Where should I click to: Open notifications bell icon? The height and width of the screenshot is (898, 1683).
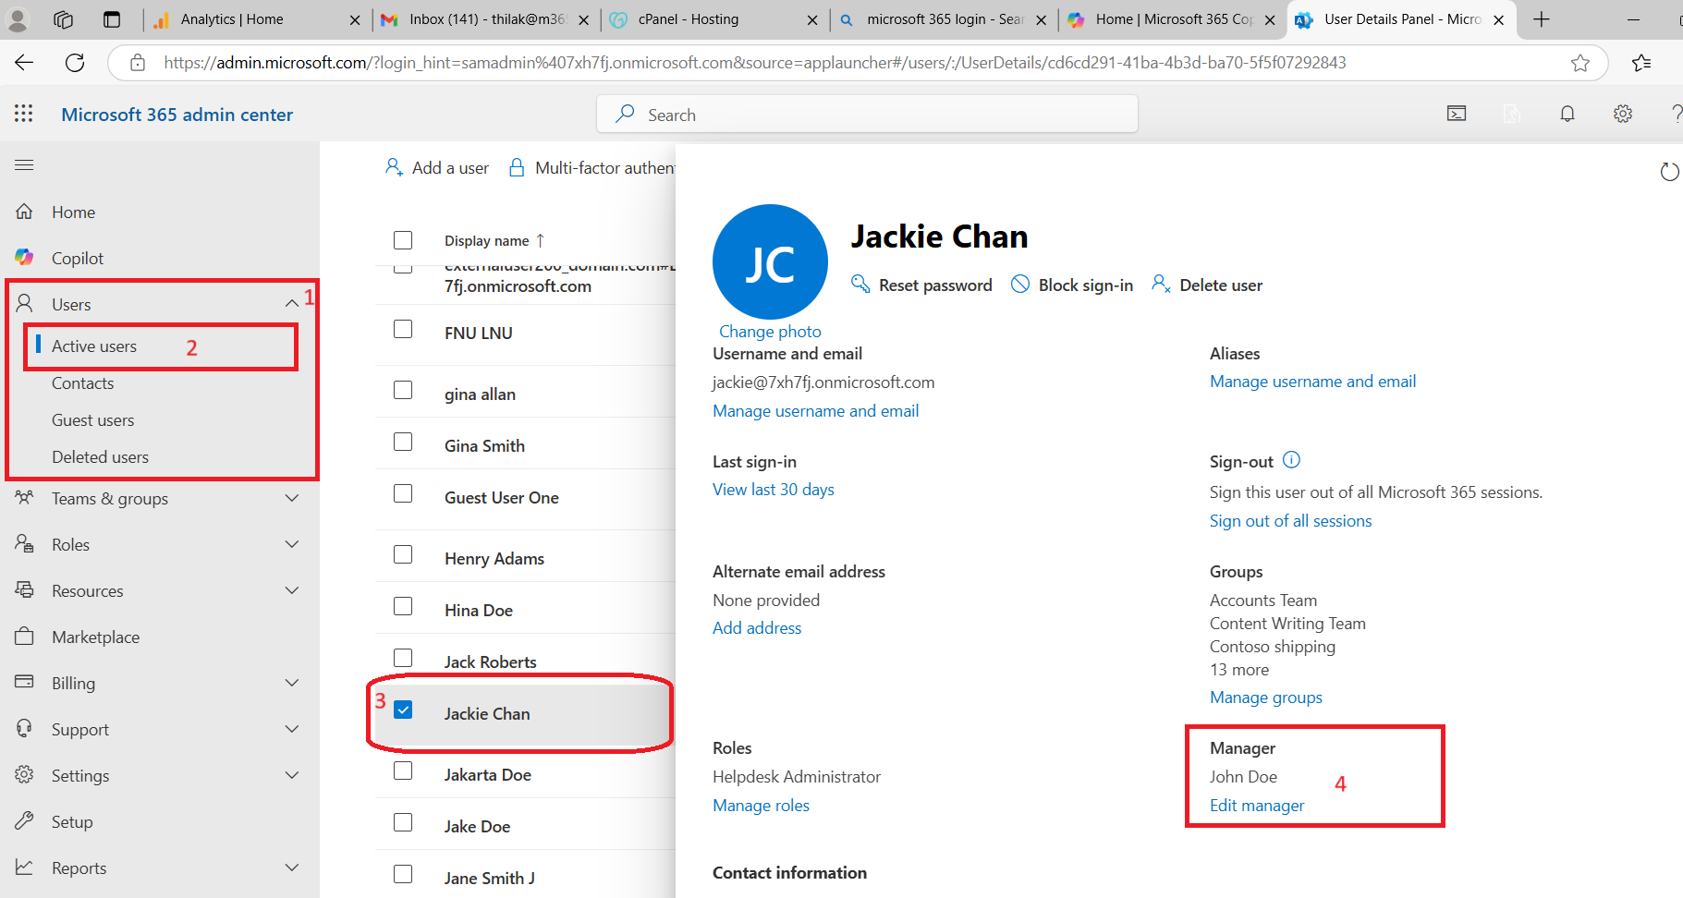click(x=1567, y=114)
